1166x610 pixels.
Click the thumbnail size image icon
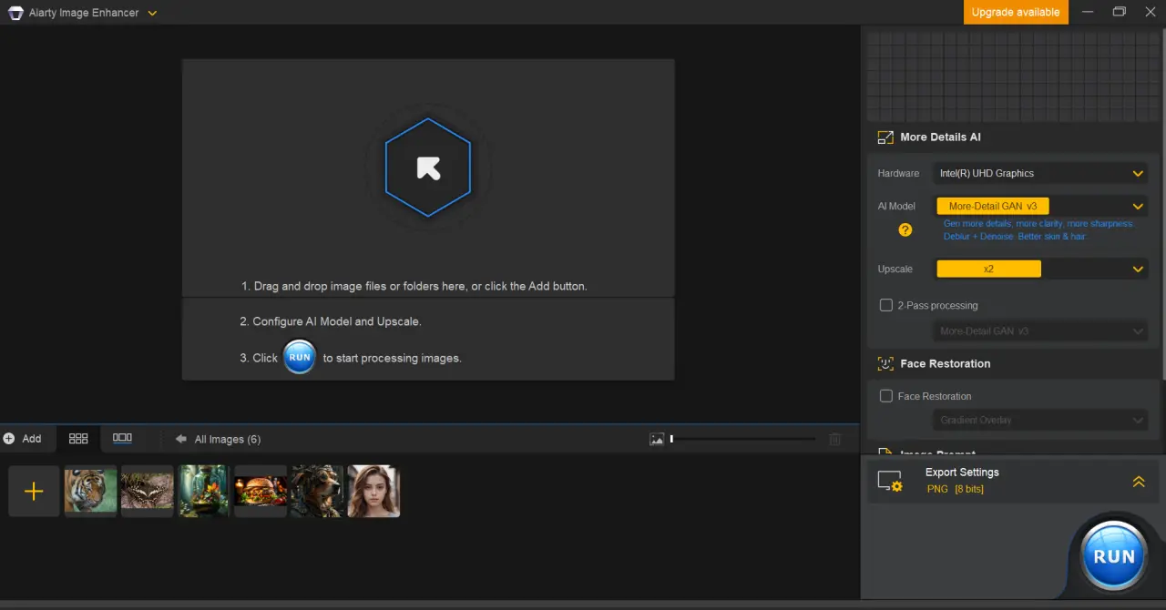[657, 439]
